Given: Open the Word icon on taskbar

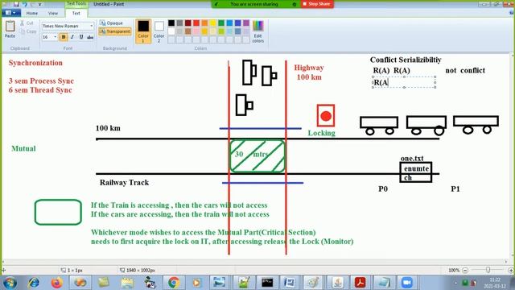Looking at the screenshot, I should click(x=290, y=283).
